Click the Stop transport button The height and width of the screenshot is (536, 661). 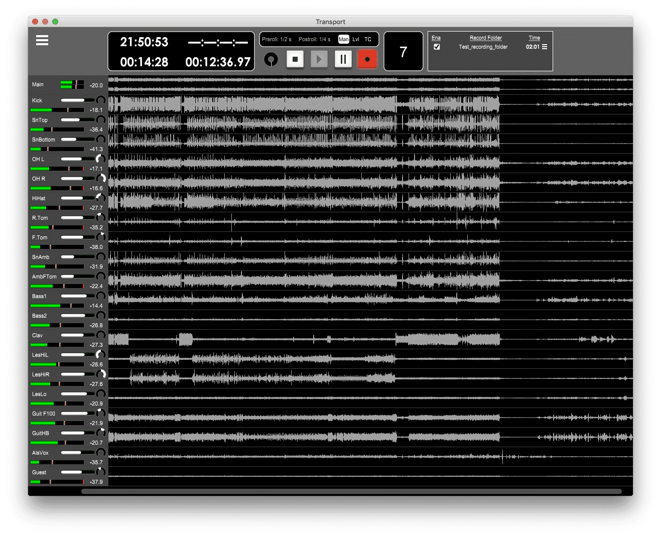(x=295, y=59)
